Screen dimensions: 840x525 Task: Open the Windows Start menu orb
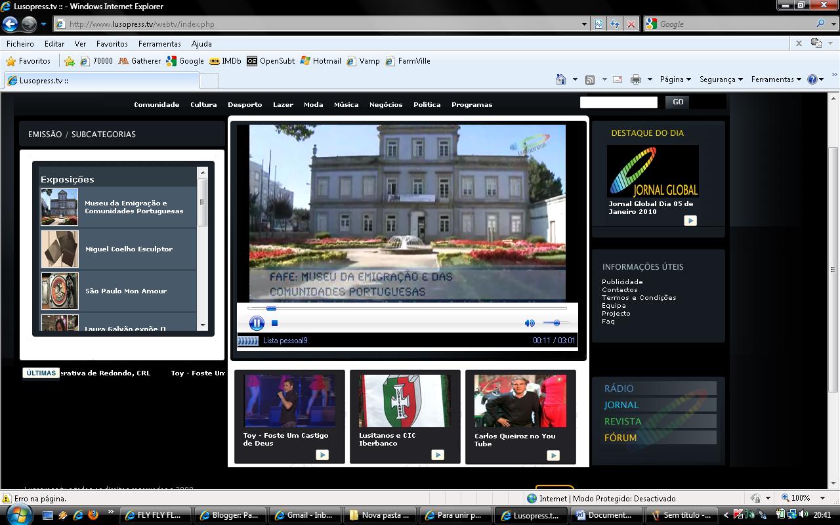[x=18, y=514]
